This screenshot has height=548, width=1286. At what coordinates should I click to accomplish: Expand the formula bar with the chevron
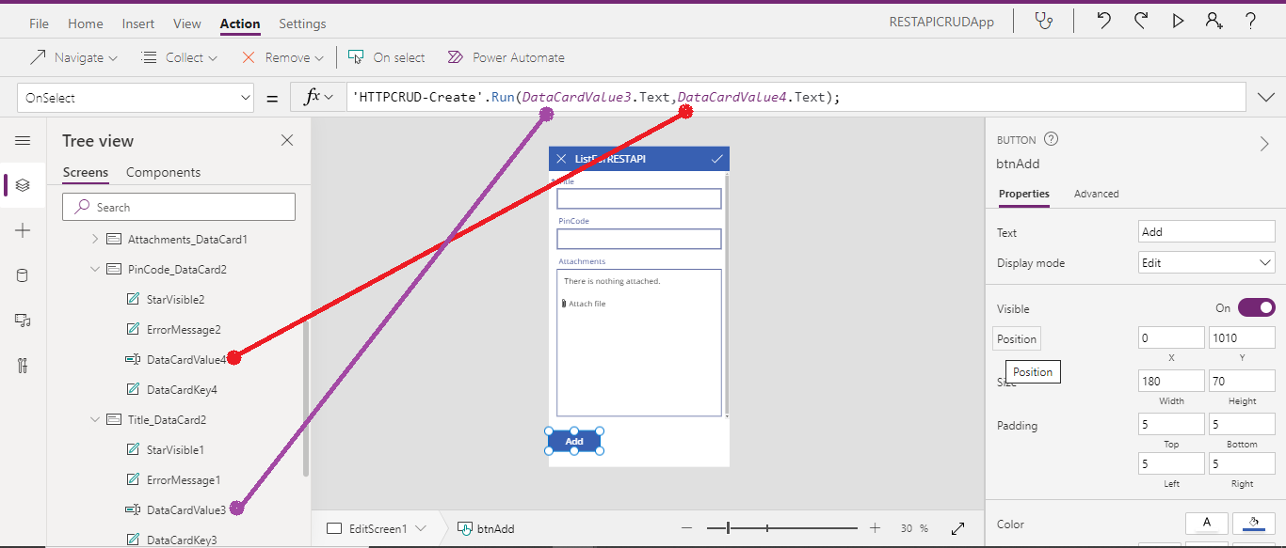click(x=1266, y=96)
